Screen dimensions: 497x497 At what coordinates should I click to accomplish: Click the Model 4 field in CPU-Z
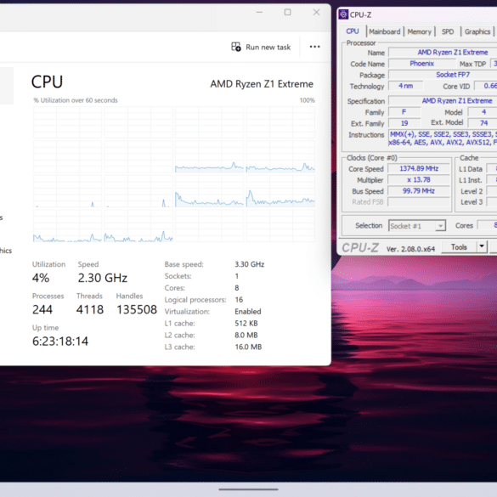tap(483, 112)
